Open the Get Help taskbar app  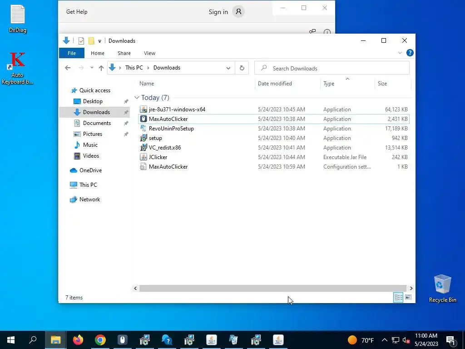click(x=167, y=340)
